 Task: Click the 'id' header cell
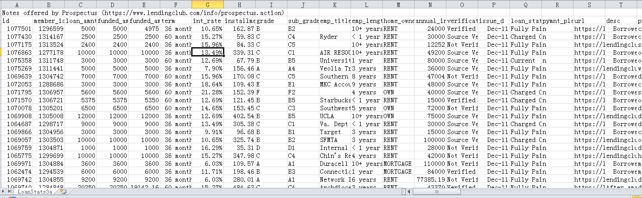coord(17,21)
